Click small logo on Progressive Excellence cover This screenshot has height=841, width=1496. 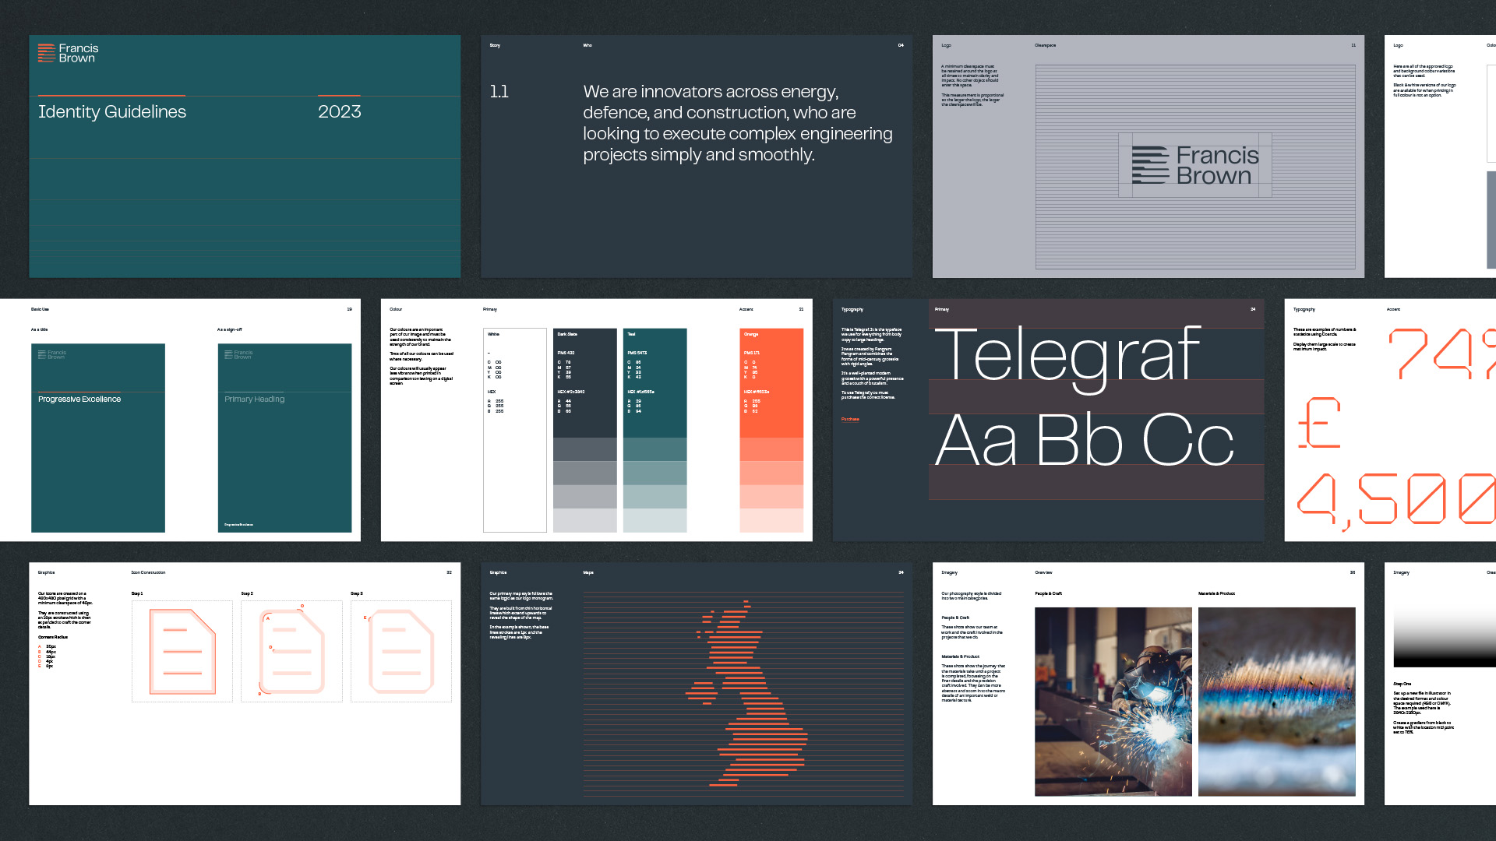click(53, 355)
